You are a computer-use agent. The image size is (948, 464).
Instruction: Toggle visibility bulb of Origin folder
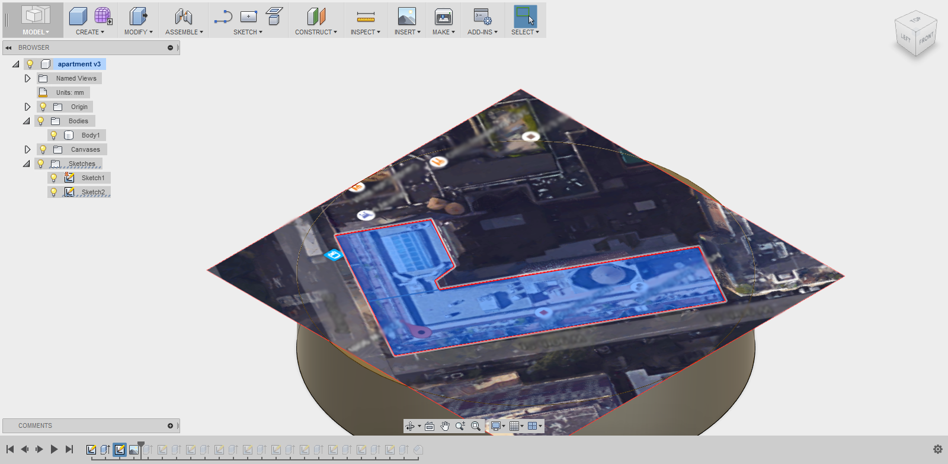point(43,107)
